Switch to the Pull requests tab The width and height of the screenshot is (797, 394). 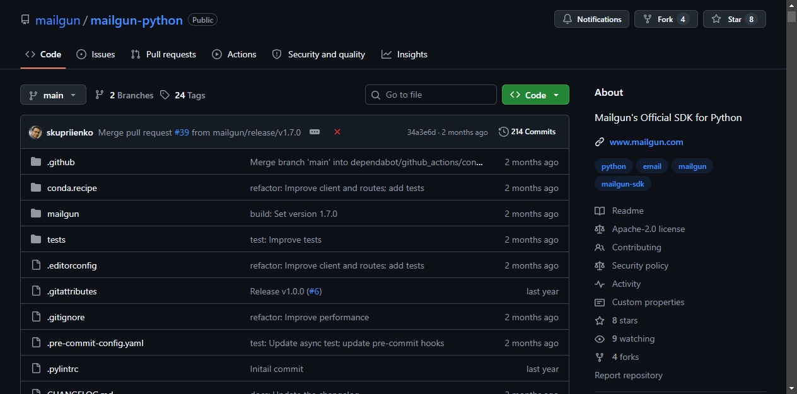click(x=163, y=54)
